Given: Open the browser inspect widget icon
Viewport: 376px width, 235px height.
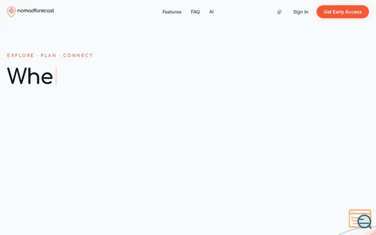Looking at the screenshot, I should pos(360,219).
